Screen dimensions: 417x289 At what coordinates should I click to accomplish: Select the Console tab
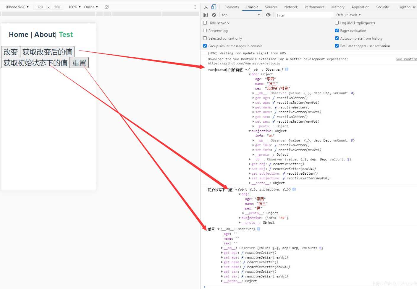pos(252,7)
